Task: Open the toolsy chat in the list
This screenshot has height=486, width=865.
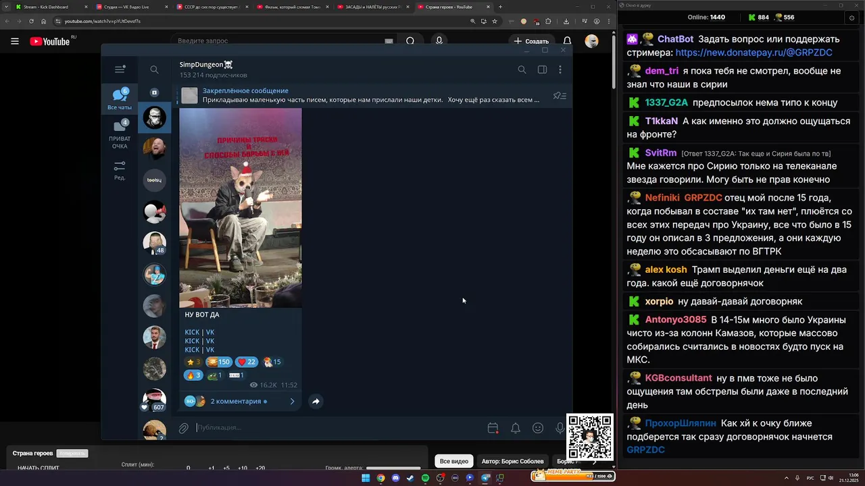Action: 155,180
